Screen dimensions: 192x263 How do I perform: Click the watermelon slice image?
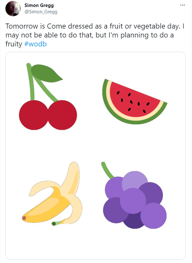tap(134, 102)
